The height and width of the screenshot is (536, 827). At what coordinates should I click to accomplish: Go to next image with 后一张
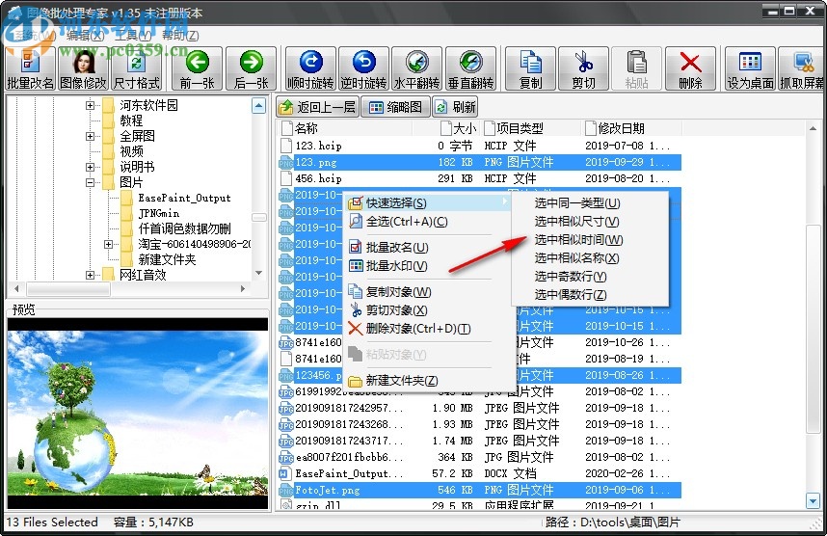click(251, 69)
